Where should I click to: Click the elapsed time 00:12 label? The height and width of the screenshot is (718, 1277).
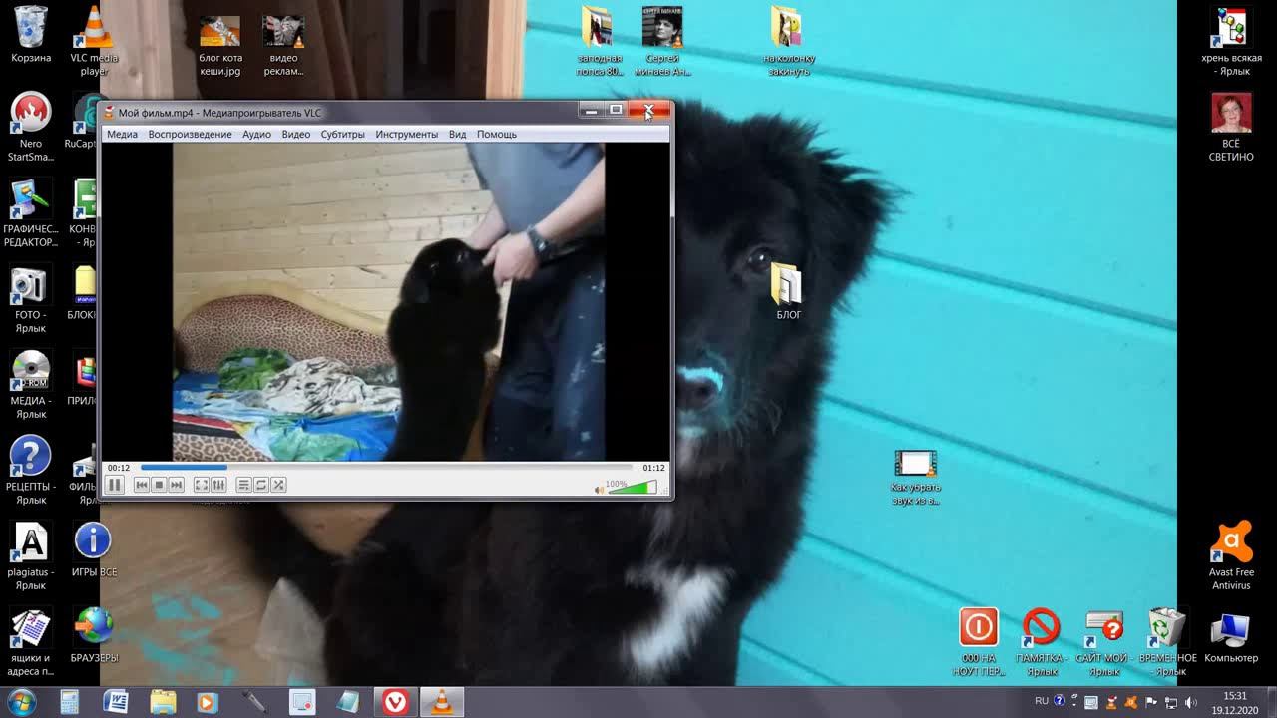[119, 468]
